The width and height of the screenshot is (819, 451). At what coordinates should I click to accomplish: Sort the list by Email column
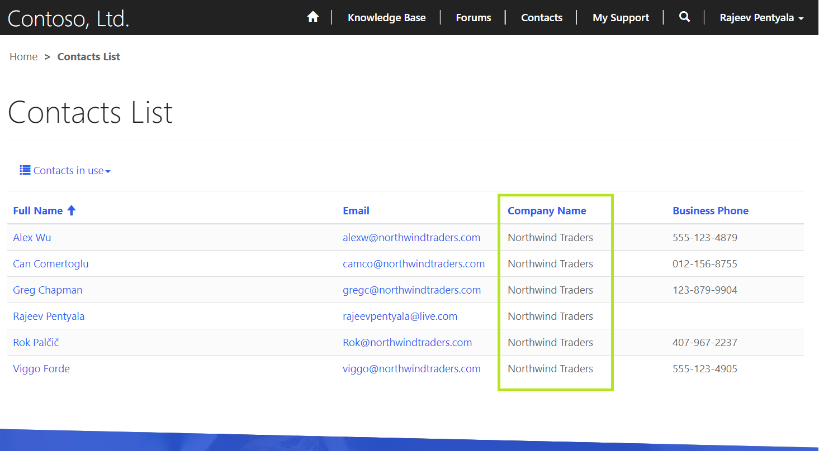coord(356,210)
